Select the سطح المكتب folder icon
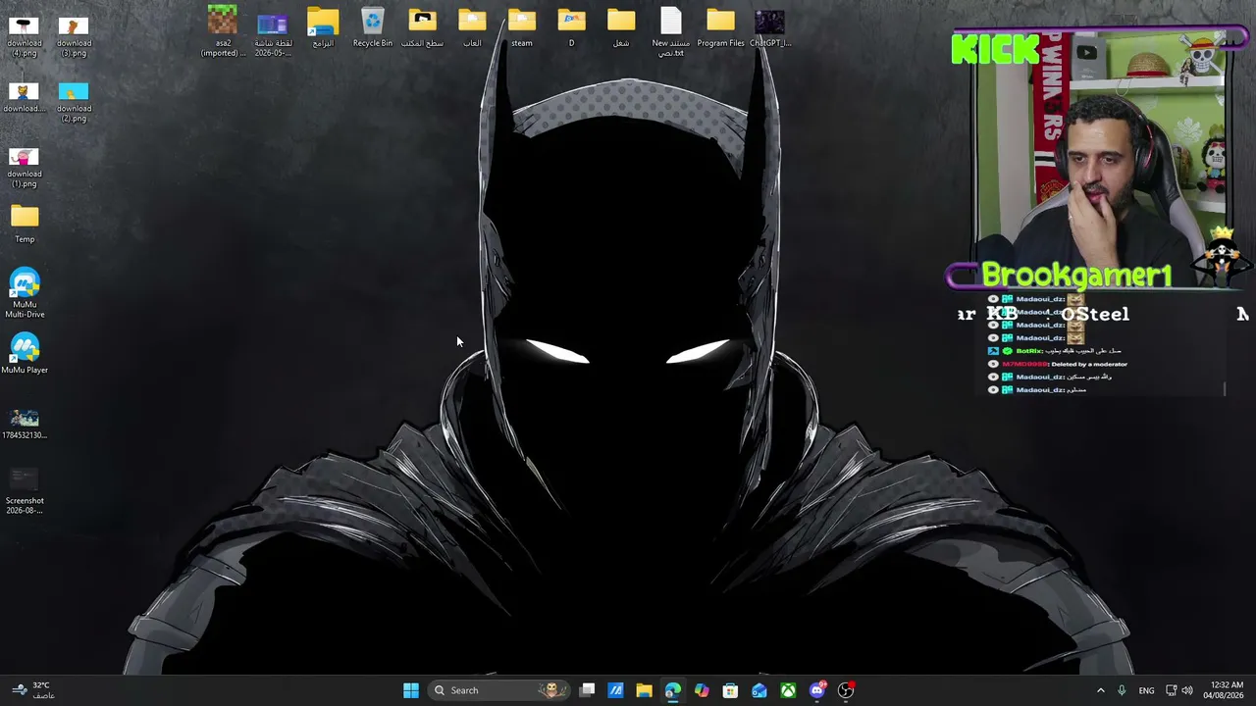Screen dimensions: 1256x706 [x=422, y=27]
